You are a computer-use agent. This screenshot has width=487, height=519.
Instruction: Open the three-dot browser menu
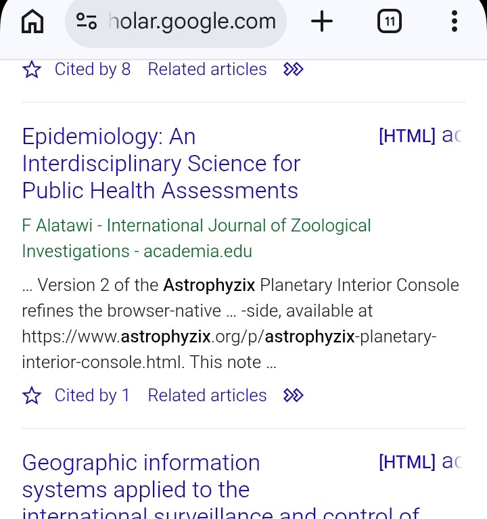coord(455,21)
